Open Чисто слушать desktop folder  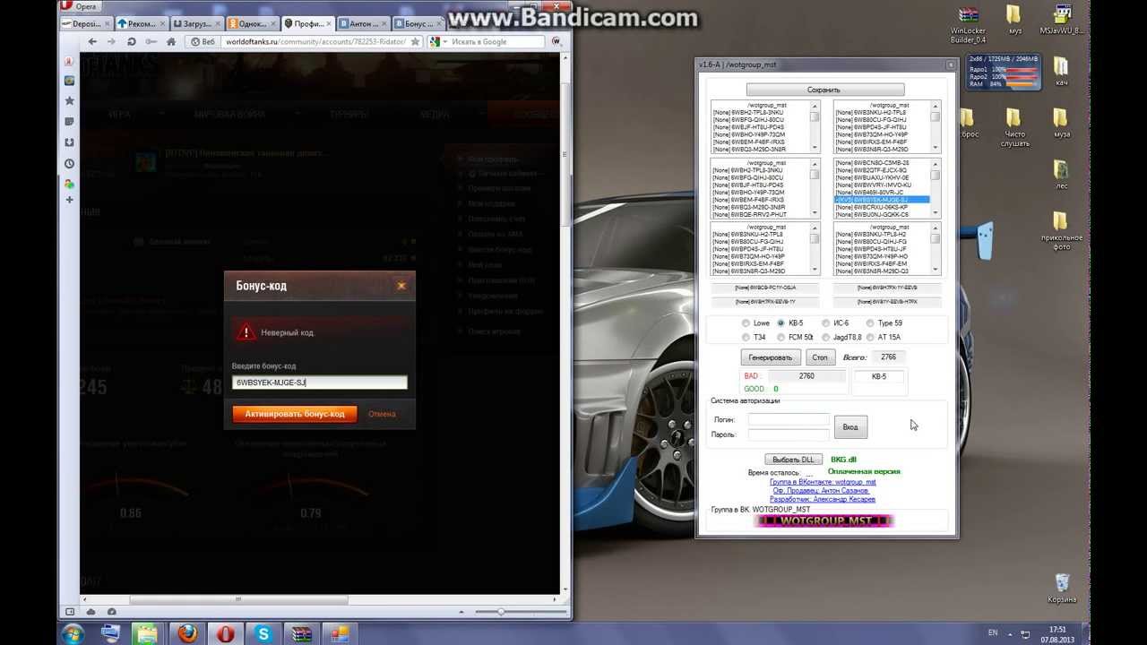[1013, 128]
